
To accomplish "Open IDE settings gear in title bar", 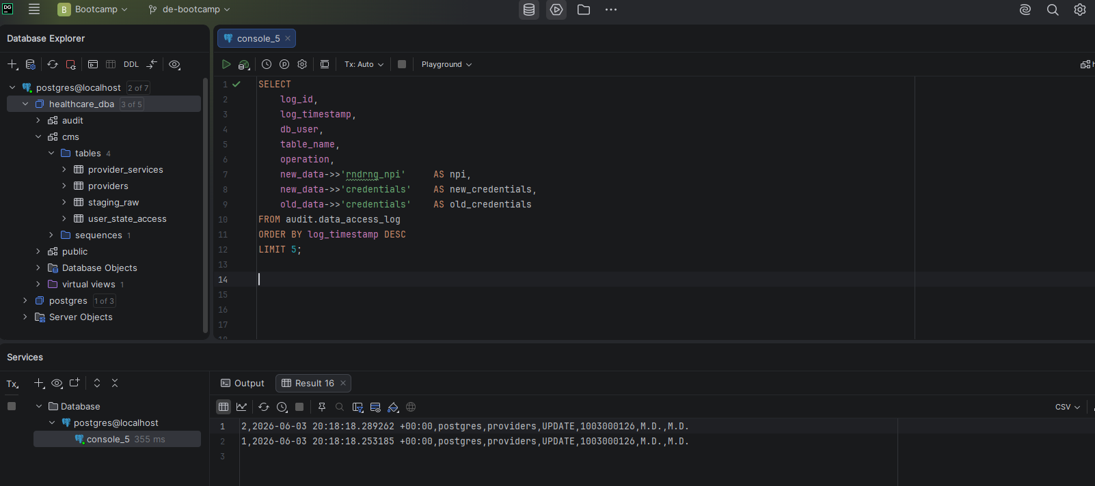I will (1080, 10).
